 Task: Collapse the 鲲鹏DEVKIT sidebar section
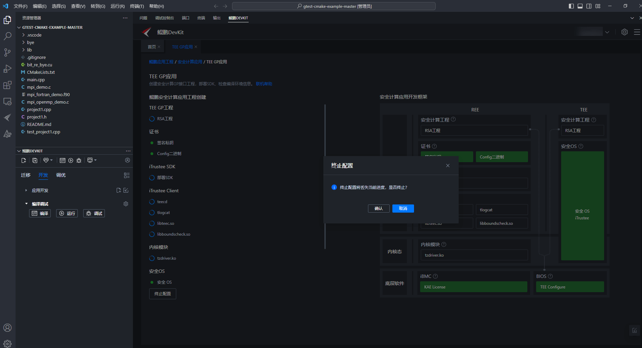pos(19,151)
